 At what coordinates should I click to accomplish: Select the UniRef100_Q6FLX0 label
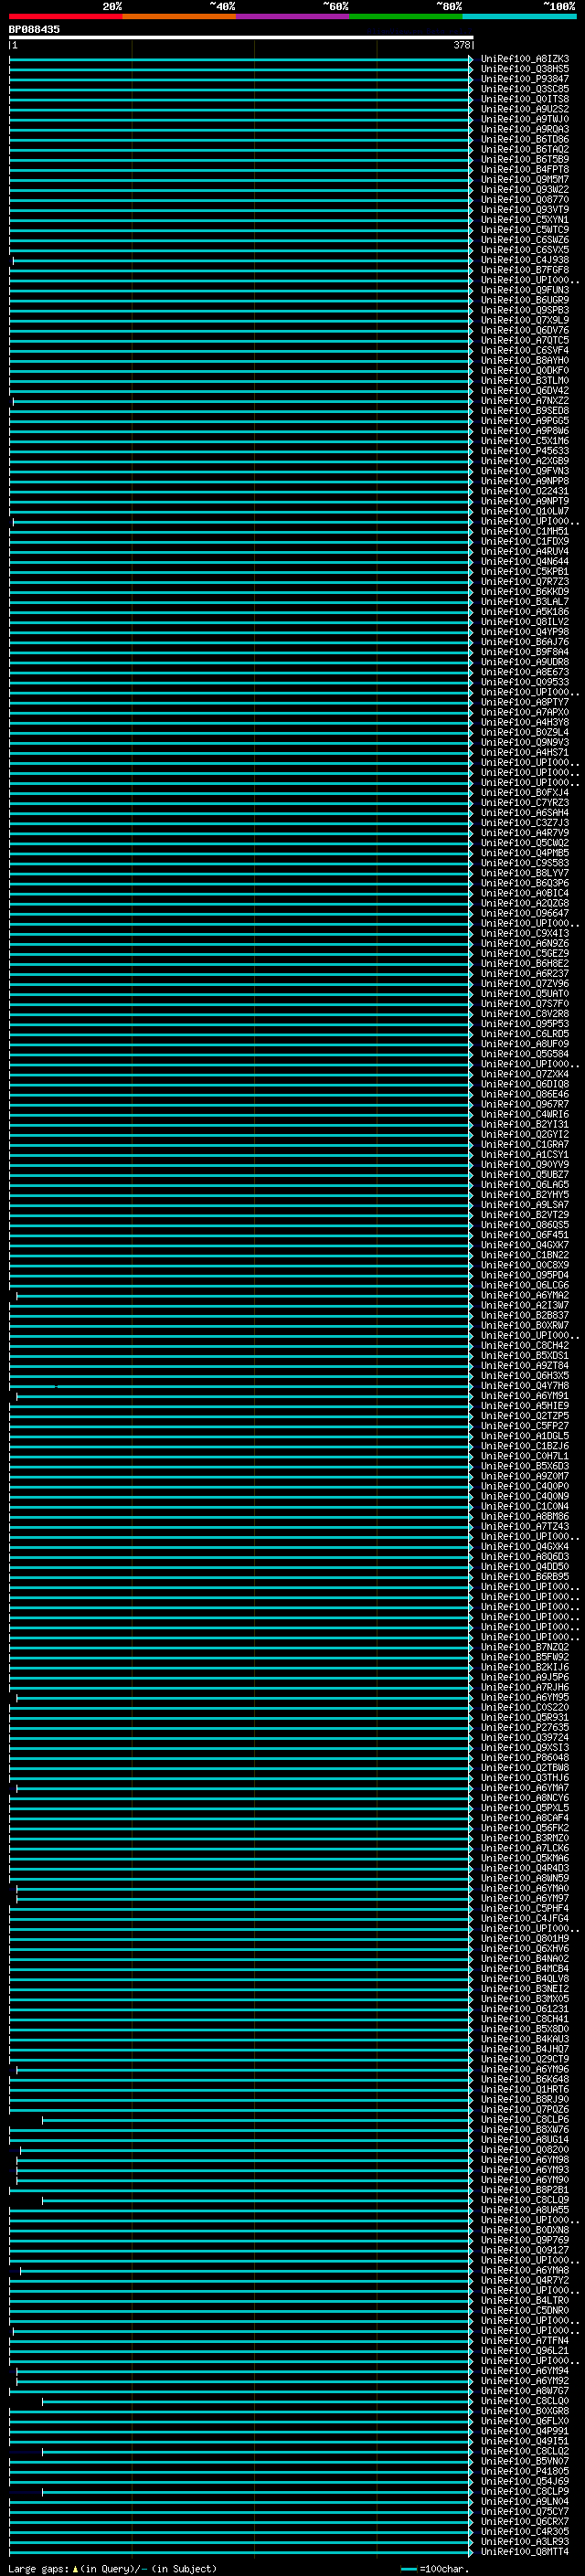[x=525, y=2421]
